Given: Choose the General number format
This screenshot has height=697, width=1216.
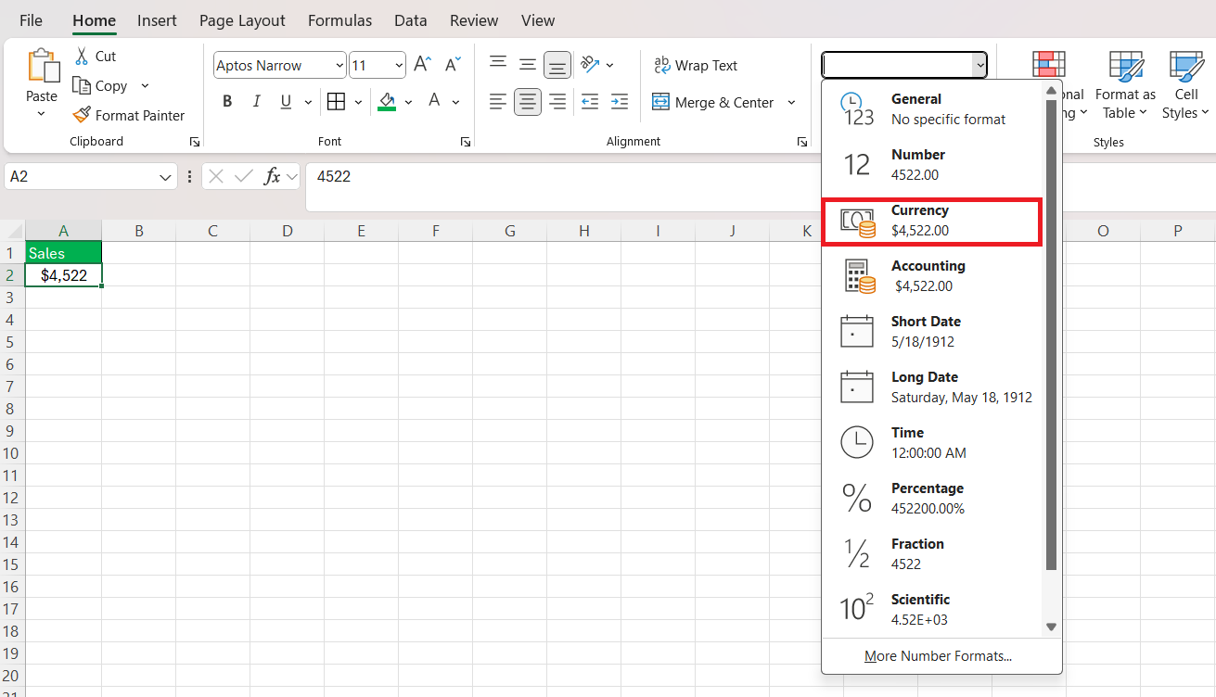Looking at the screenshot, I should (932, 109).
